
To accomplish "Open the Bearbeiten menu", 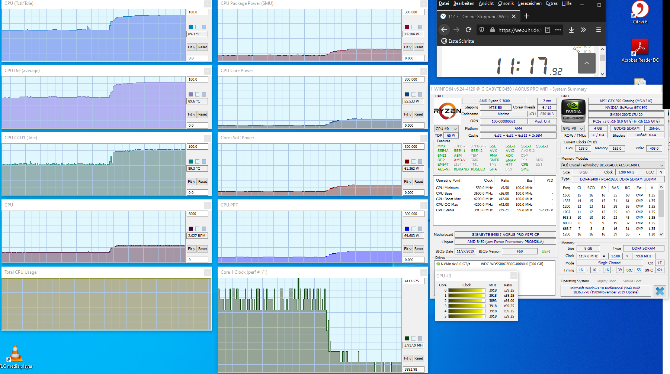I will (464, 3).
